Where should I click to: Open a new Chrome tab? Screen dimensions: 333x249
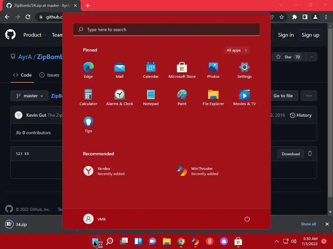point(88,6)
